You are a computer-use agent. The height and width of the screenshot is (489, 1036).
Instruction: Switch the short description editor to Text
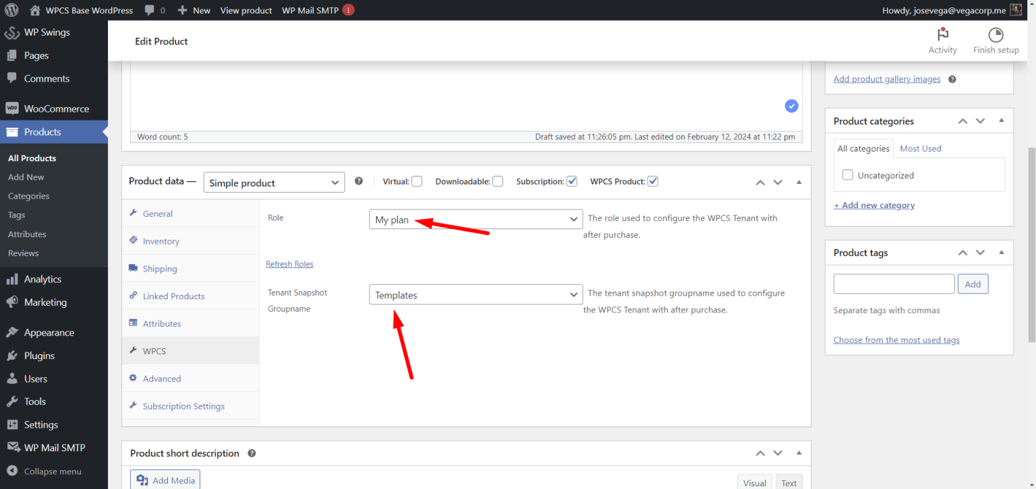pos(788,482)
